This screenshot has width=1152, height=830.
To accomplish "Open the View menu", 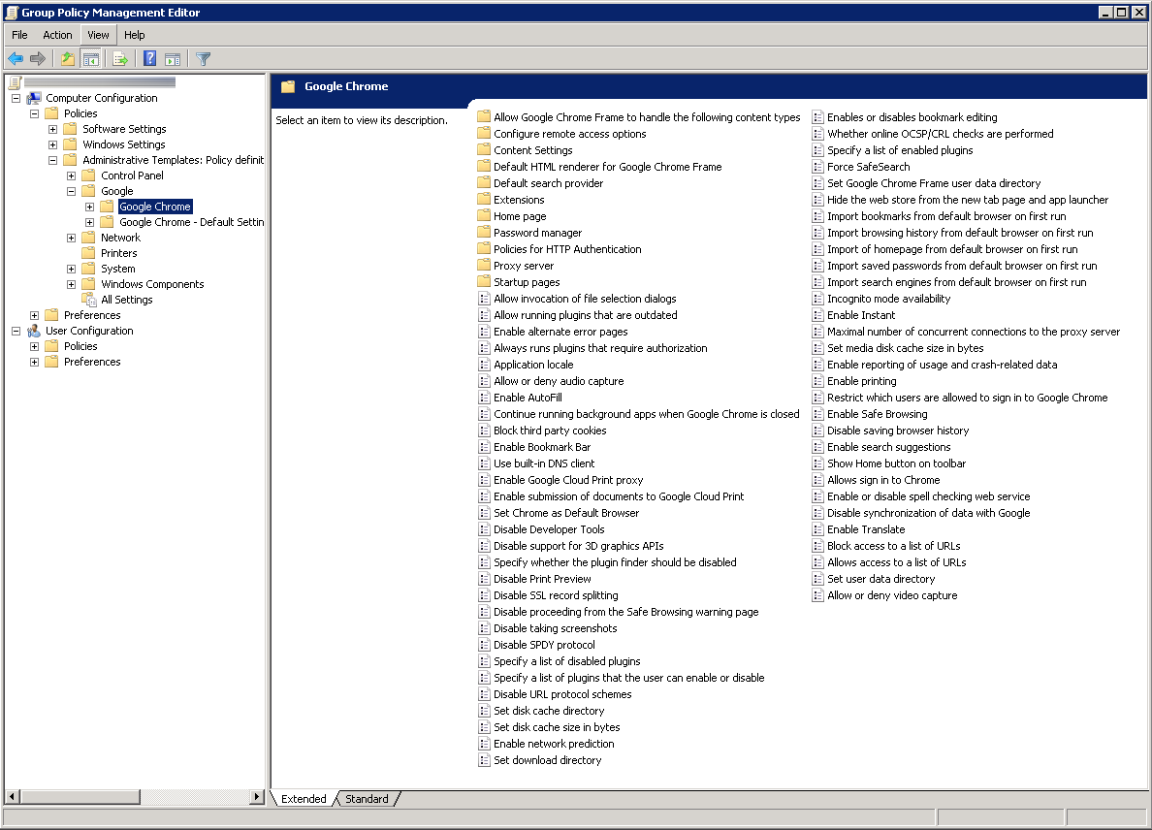I will pos(99,35).
